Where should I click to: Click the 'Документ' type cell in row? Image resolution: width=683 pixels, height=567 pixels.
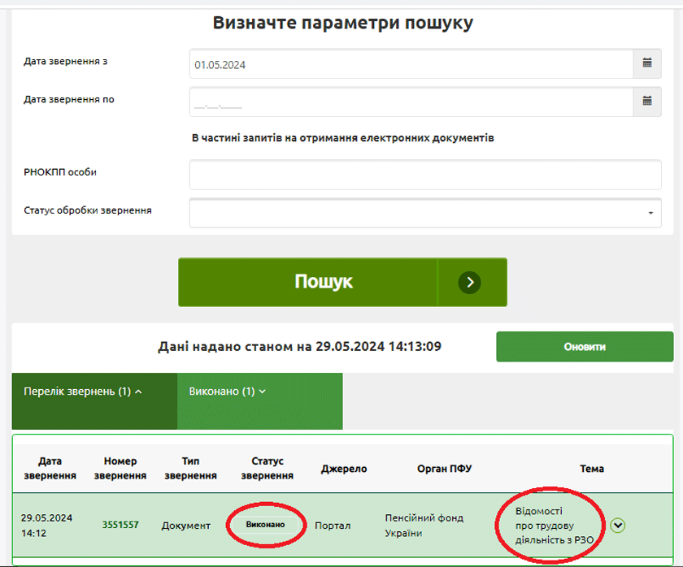(186, 526)
